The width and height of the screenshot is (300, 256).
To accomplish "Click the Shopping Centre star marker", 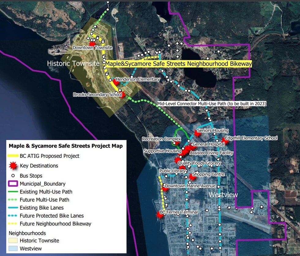I will [x=192, y=176].
